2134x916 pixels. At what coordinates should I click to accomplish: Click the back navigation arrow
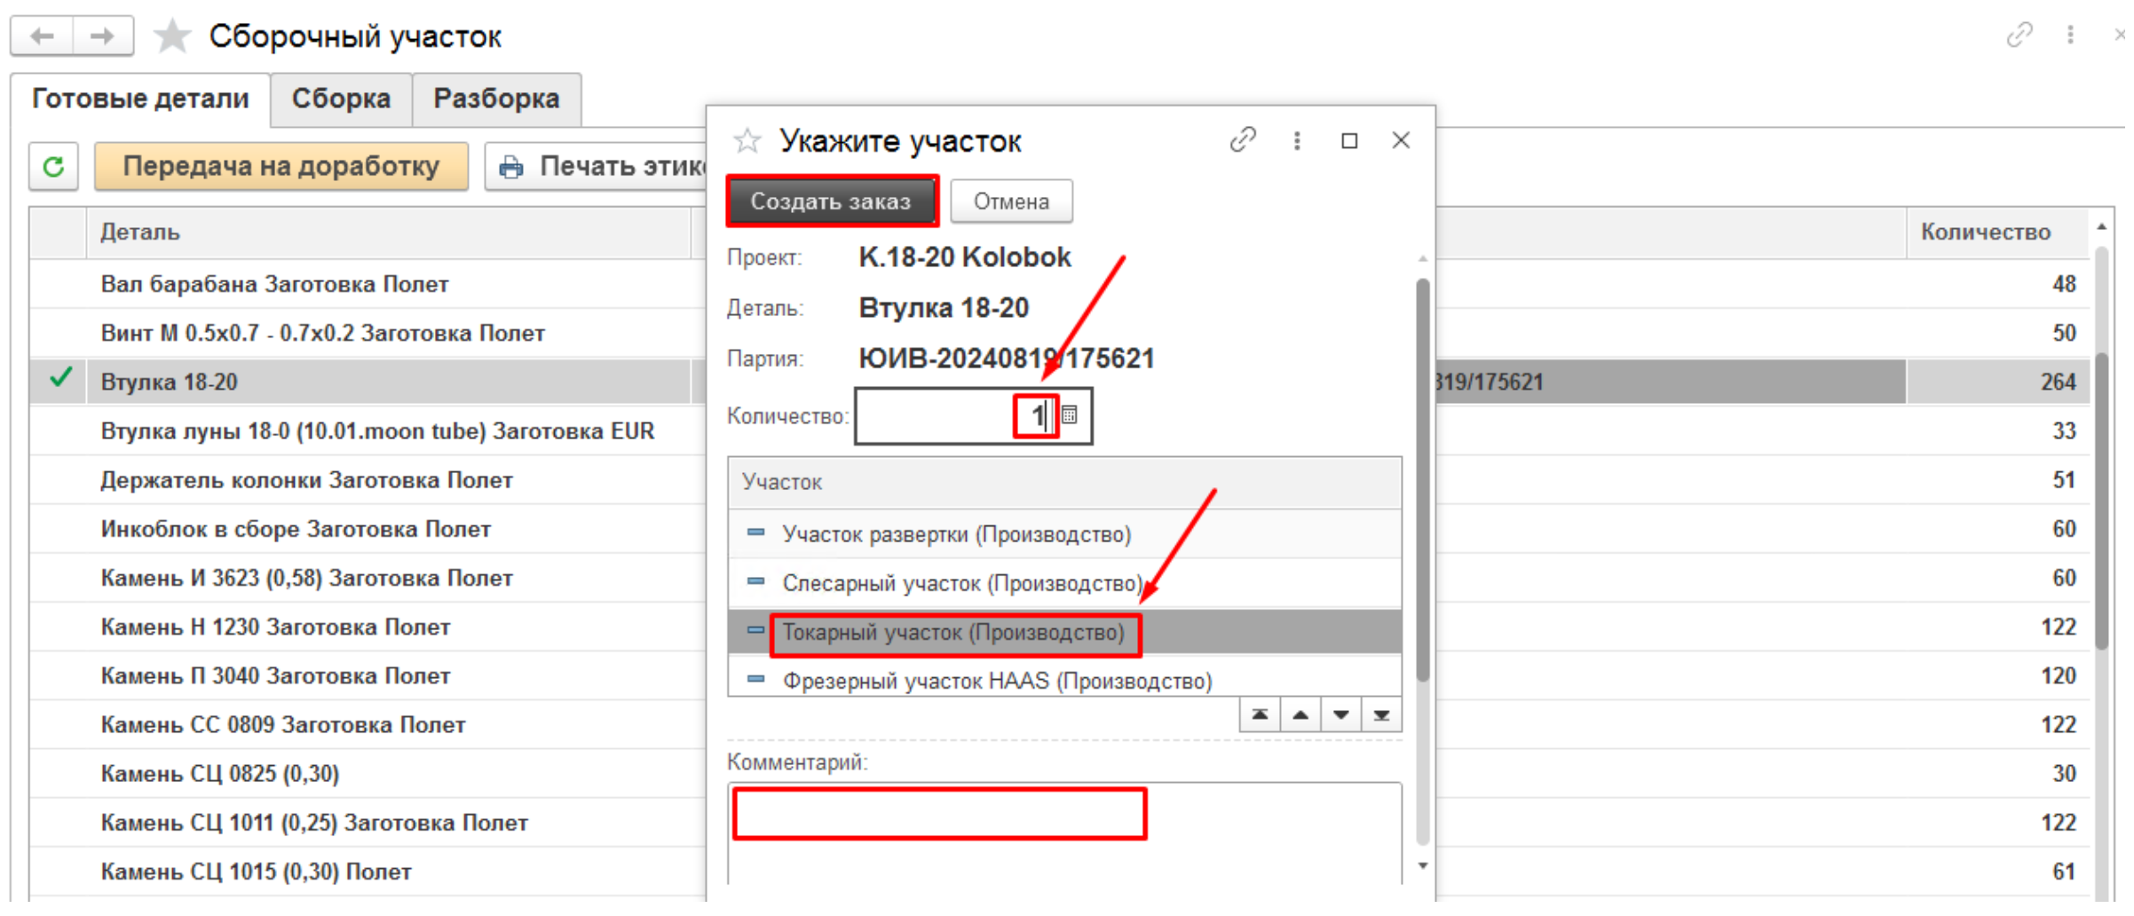42,36
